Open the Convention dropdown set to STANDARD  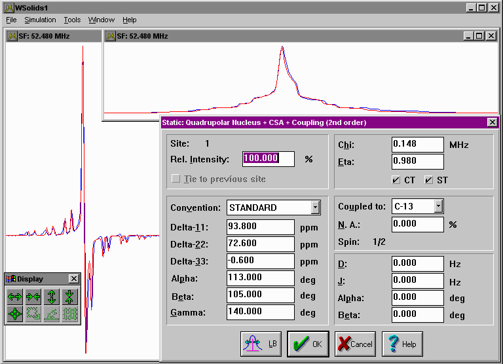click(316, 208)
